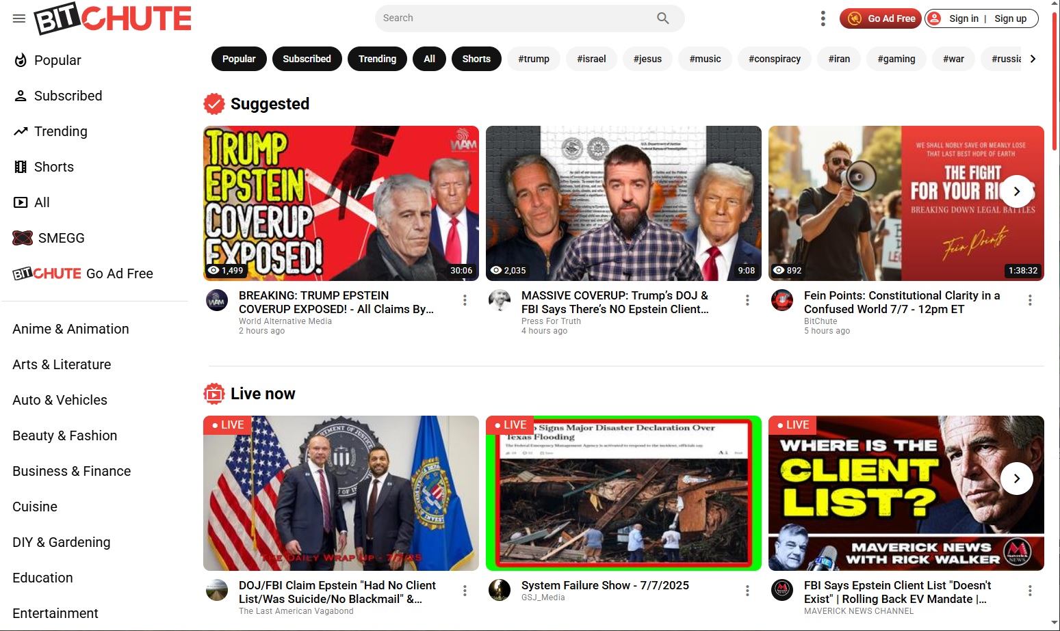Click Press For Truth channel avatar

coord(500,300)
